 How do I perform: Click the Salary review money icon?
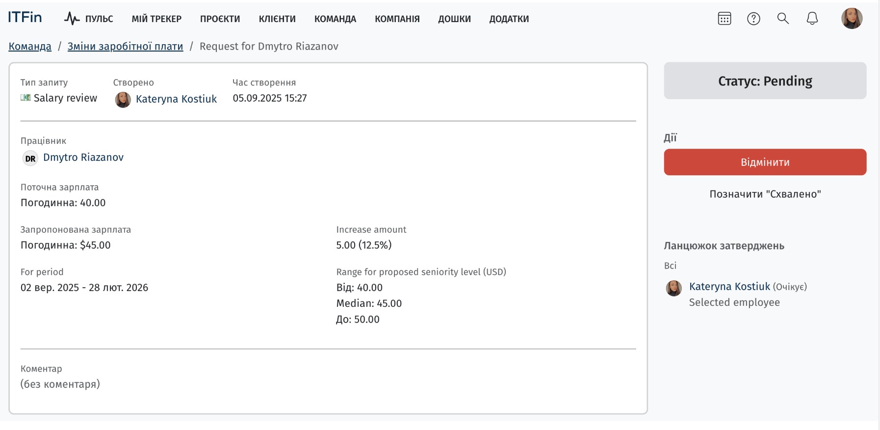click(26, 98)
